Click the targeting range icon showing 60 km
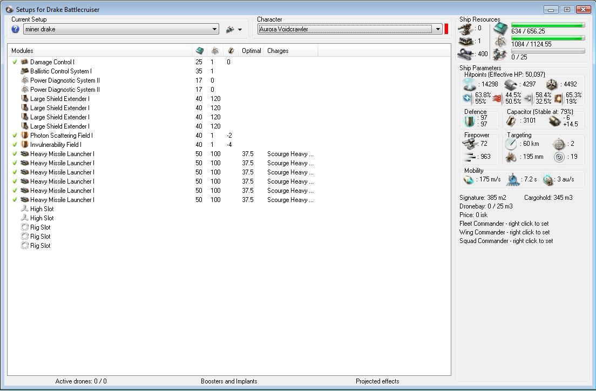 pos(511,144)
